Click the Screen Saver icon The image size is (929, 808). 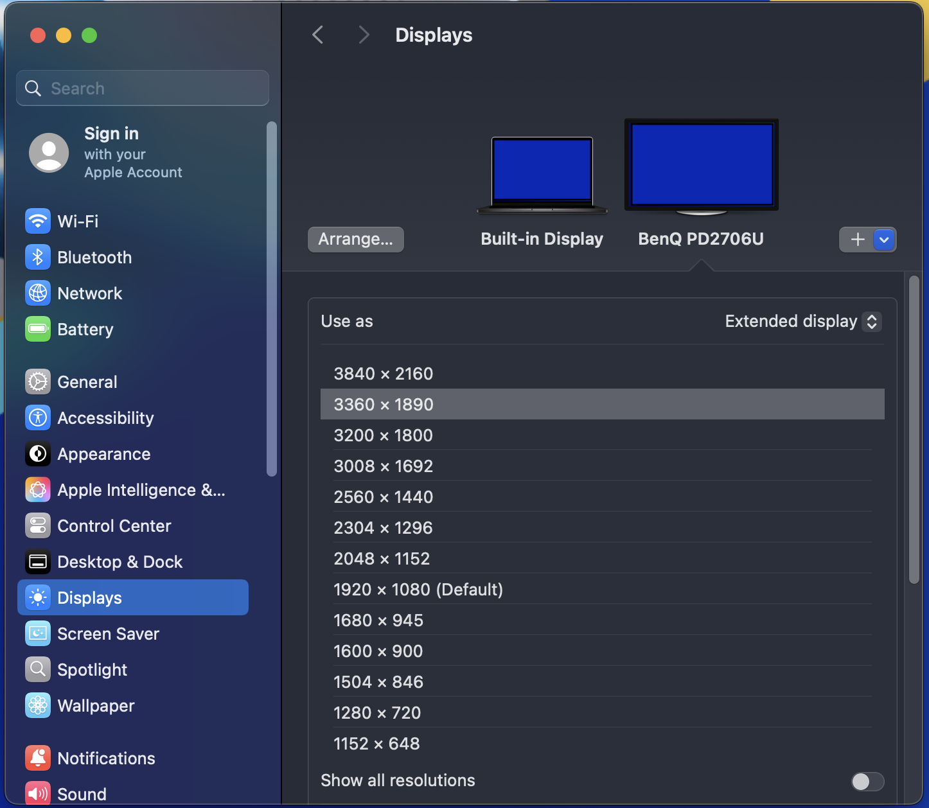(x=38, y=634)
